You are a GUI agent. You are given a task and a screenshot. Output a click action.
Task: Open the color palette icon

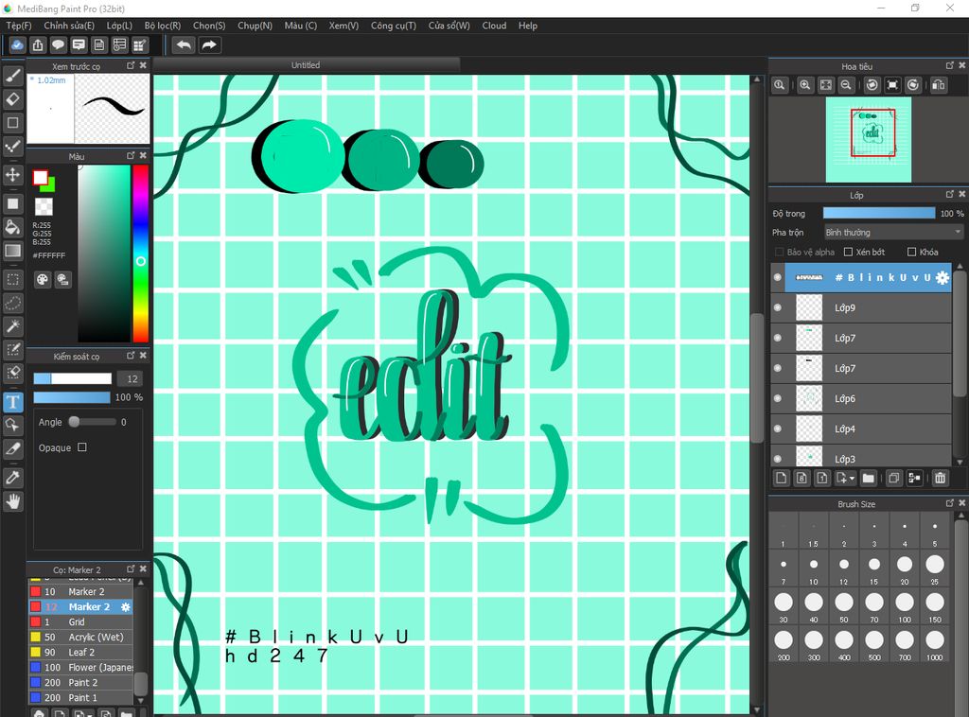pos(42,280)
